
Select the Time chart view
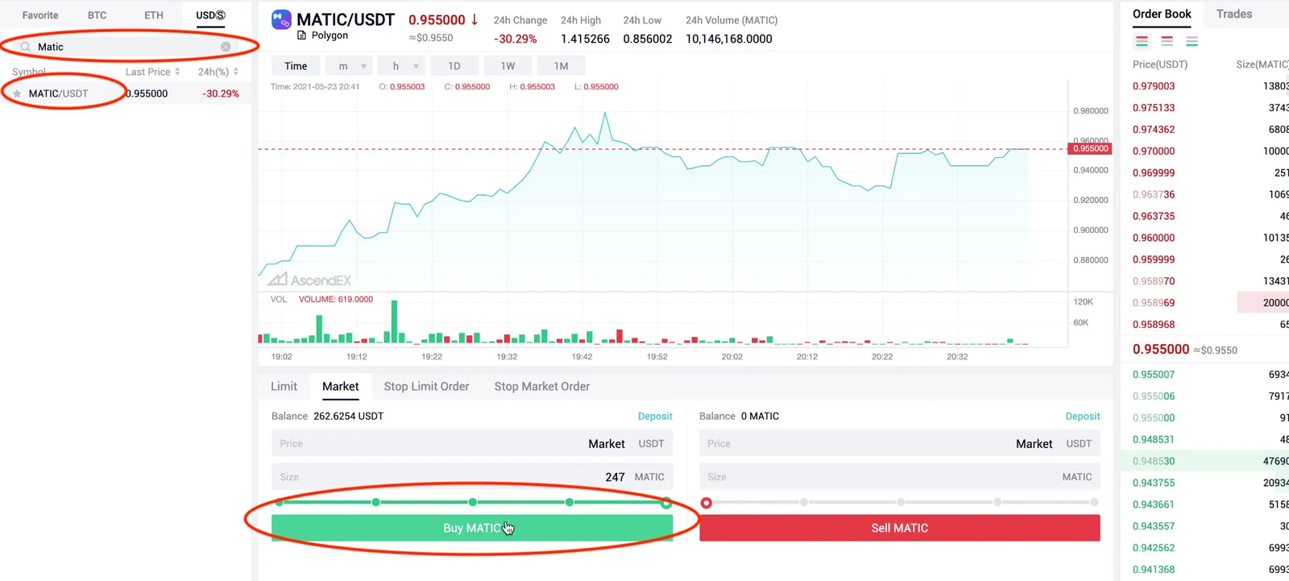pos(296,66)
